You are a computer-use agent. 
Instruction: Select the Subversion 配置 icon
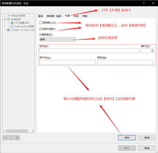coord(12,26)
